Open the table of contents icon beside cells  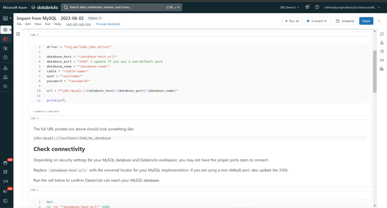coord(18,34)
